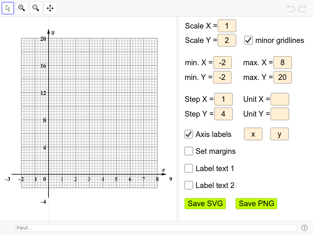
Task: Click the Step Y input box
Action: tap(223, 114)
